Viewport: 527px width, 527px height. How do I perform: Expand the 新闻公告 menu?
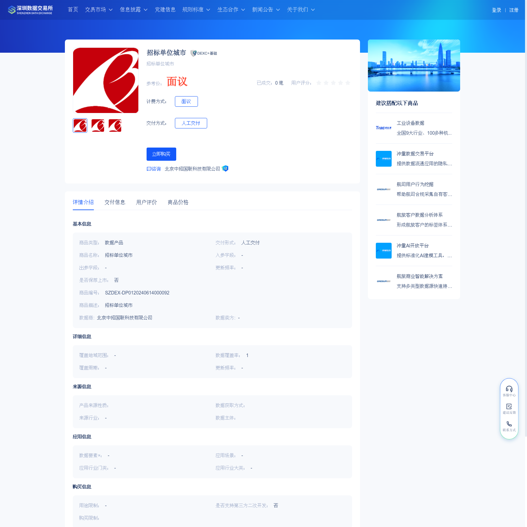point(266,10)
